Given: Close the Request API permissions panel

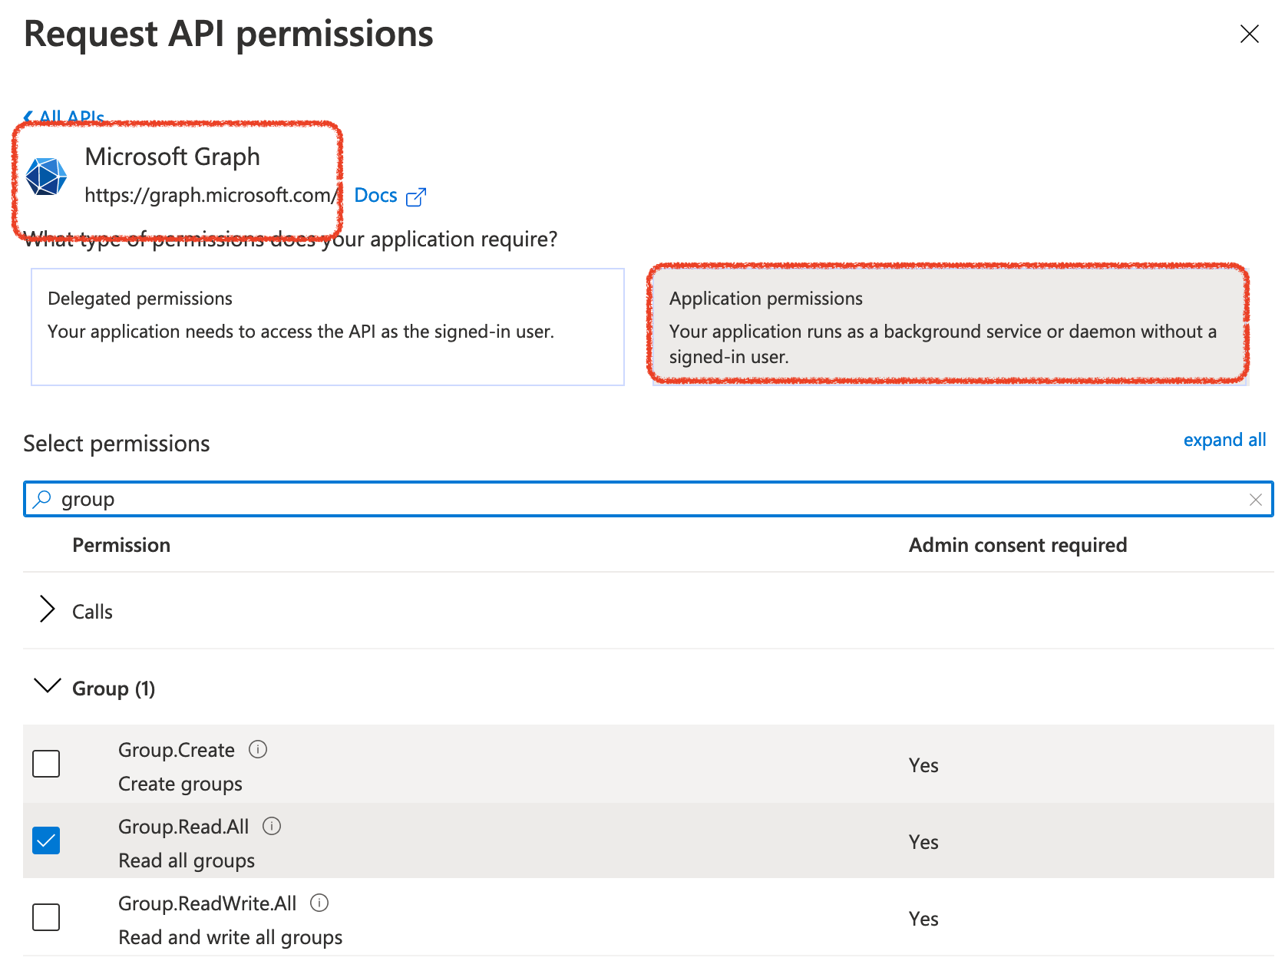Looking at the screenshot, I should click(1249, 34).
